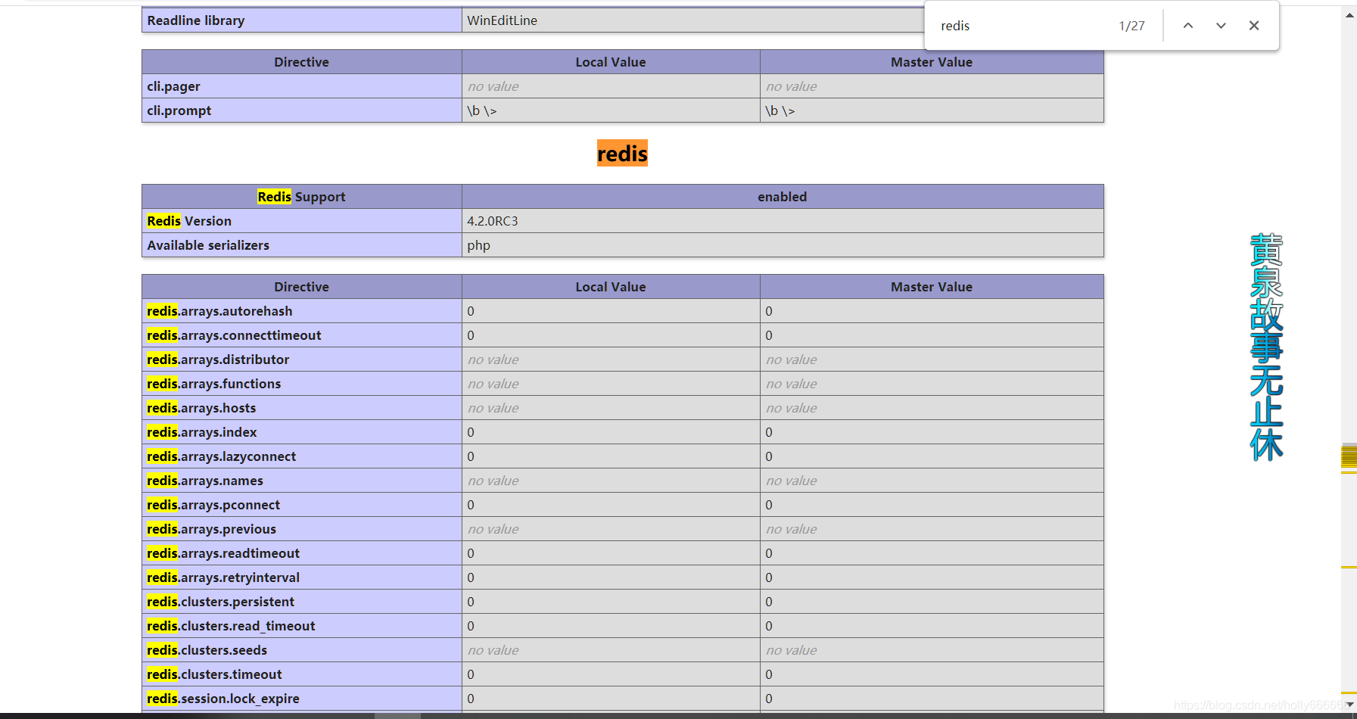Click redis.arrays.distributor local value
Viewport: 1357px width, 719px height.
click(493, 359)
